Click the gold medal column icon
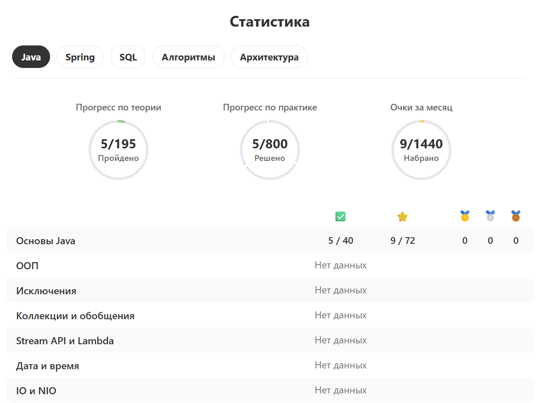Screen dimensions: 542x403 pyautogui.click(x=465, y=216)
